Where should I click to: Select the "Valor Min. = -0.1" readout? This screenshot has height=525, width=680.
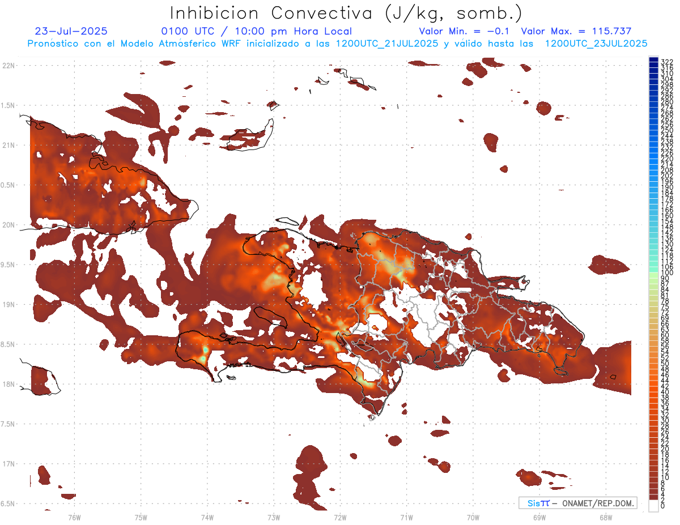[465, 31]
